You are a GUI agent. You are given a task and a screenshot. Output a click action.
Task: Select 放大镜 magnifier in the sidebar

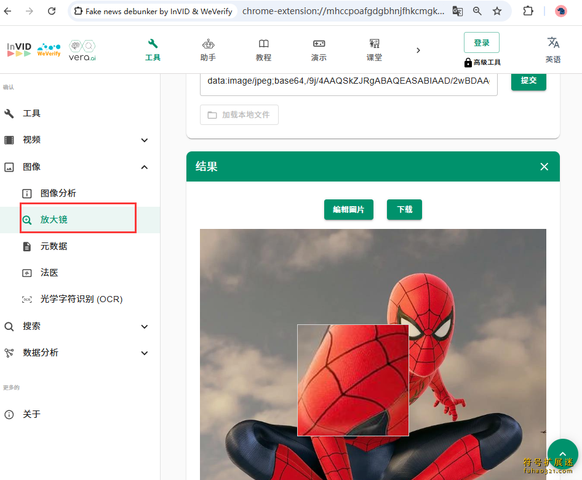point(80,220)
